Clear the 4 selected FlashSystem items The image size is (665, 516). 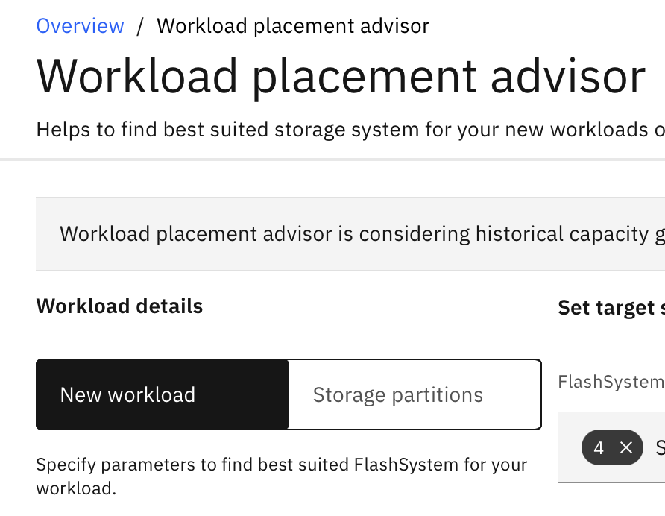pyautogui.click(x=626, y=447)
